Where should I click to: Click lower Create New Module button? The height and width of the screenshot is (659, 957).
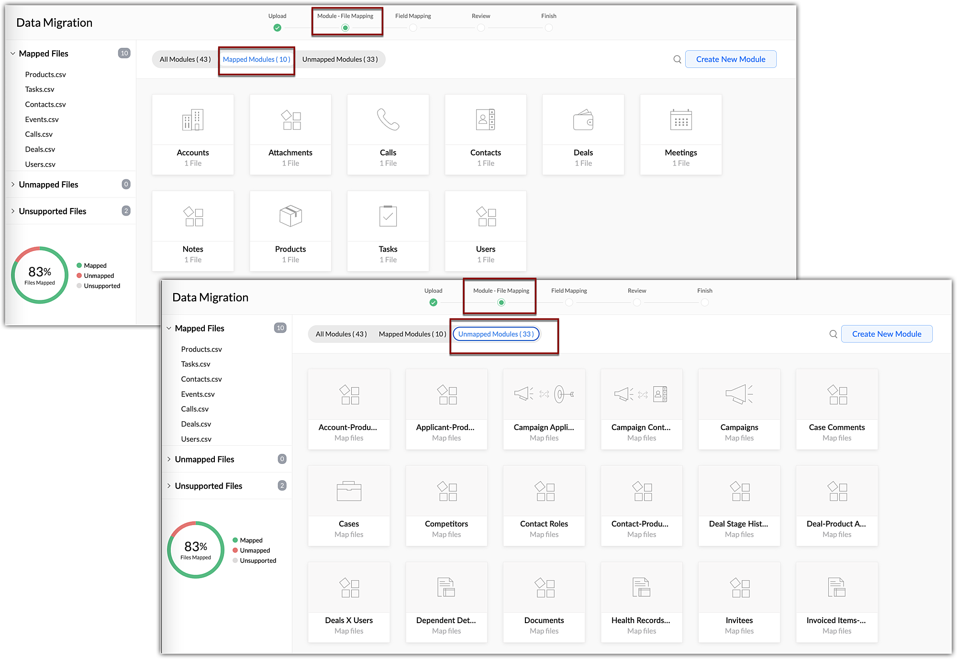coord(886,334)
